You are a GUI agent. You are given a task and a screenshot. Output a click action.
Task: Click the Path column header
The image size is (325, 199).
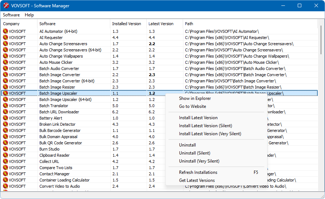pos(250,24)
